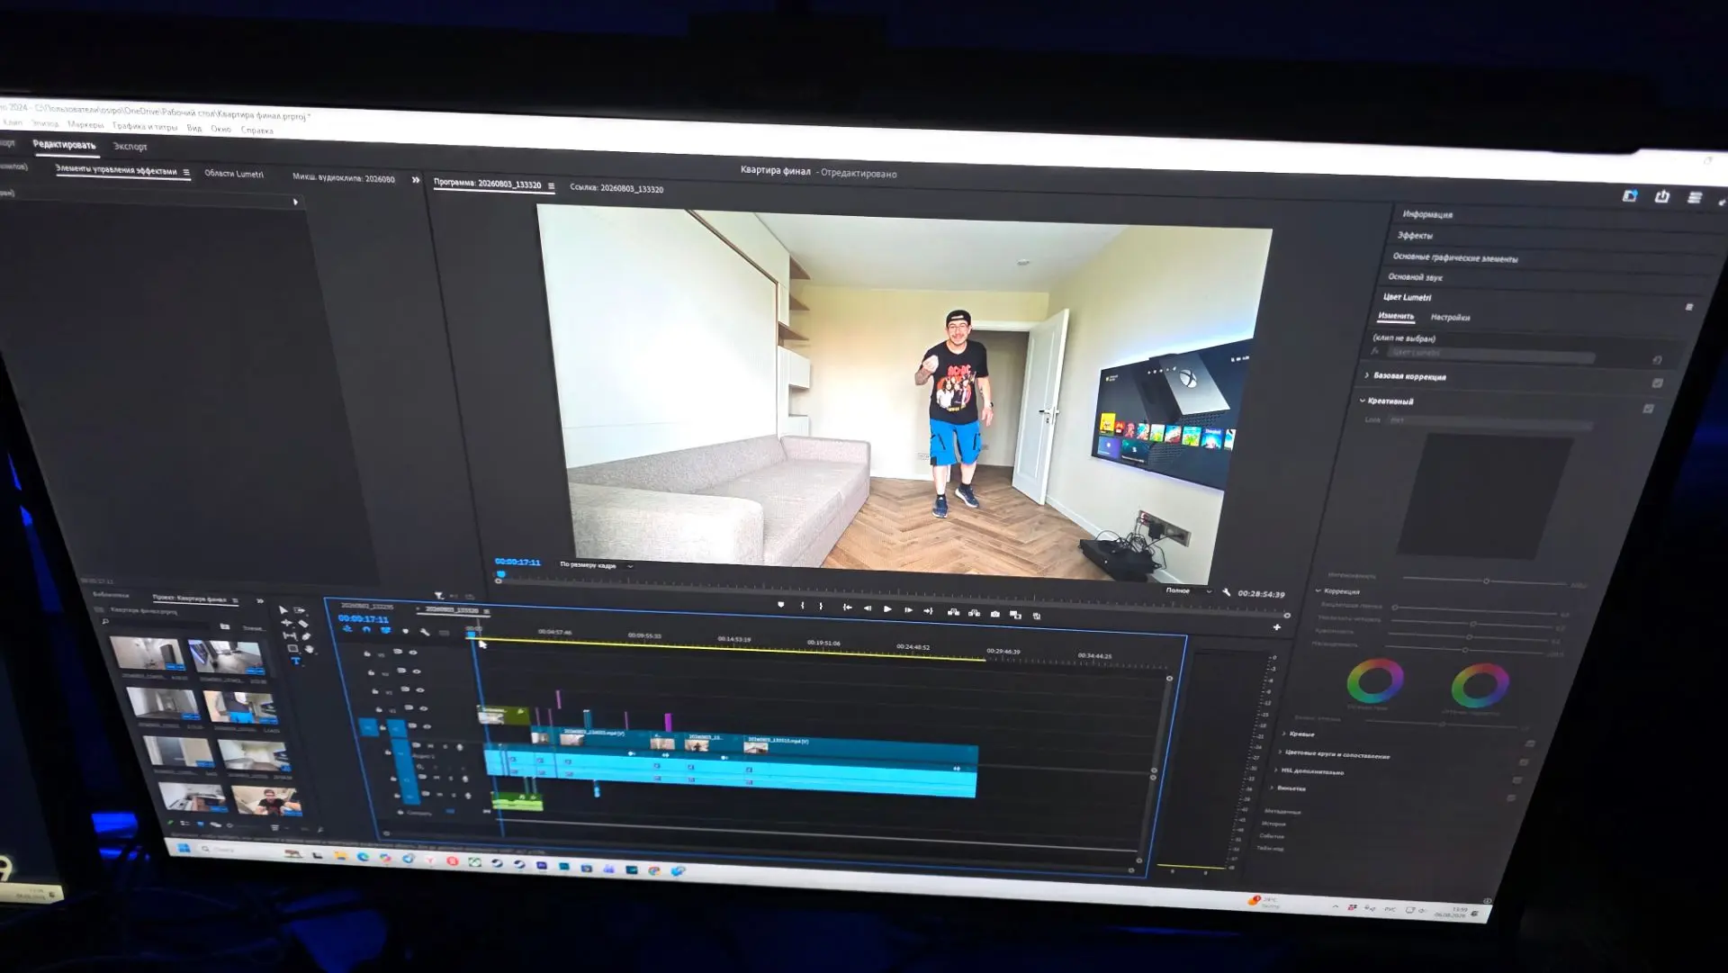The height and width of the screenshot is (973, 1728).
Task: Open program monitor settings wrench
Action: click(x=1226, y=592)
